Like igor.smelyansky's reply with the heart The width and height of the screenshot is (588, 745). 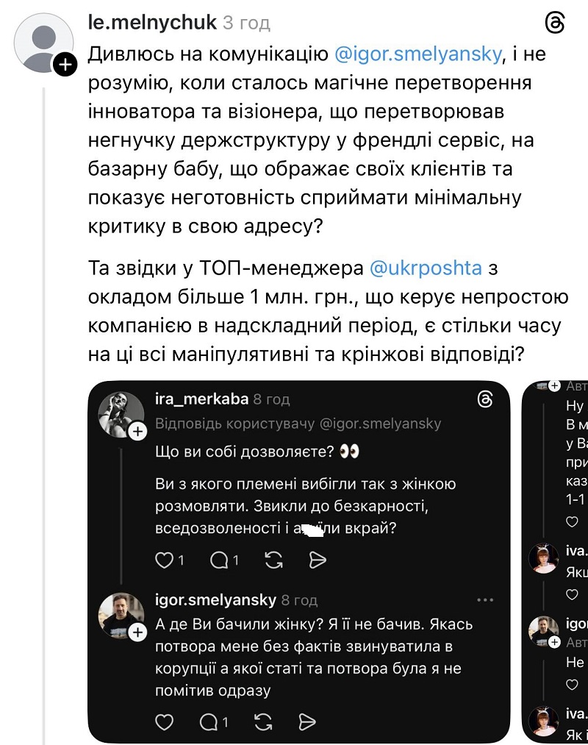click(x=164, y=721)
